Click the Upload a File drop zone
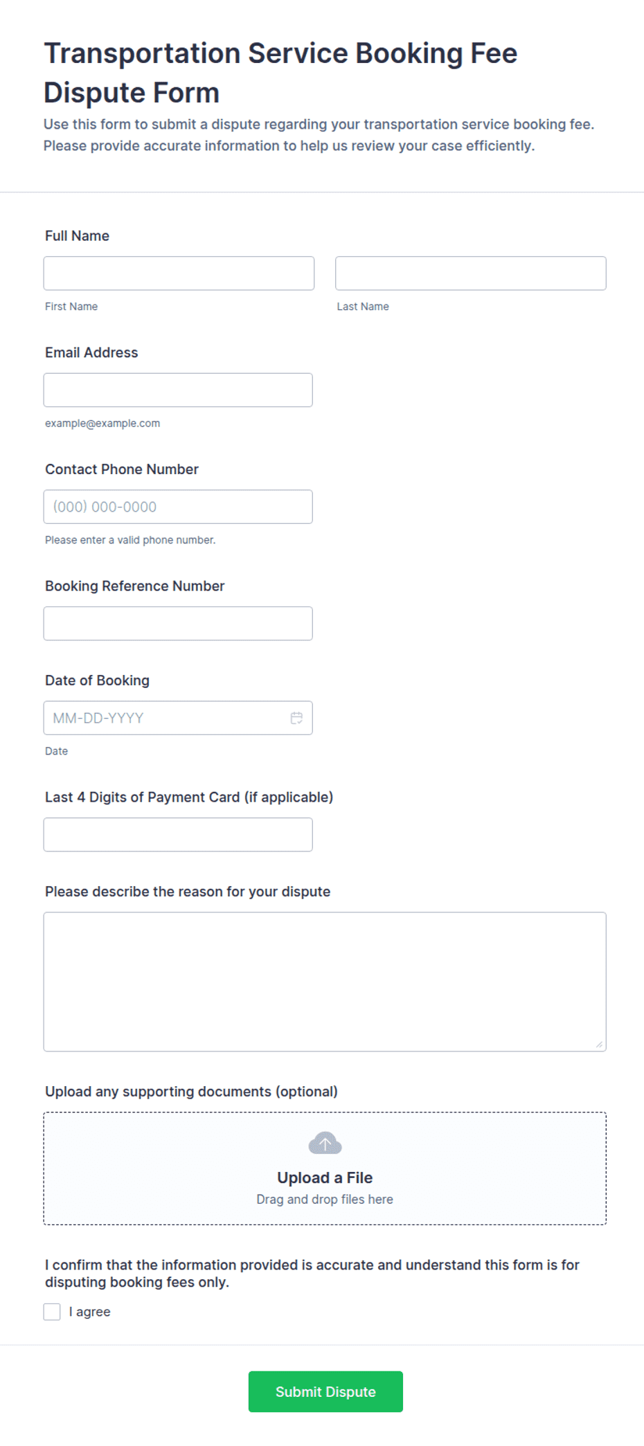644x1446 pixels. coord(325,1168)
